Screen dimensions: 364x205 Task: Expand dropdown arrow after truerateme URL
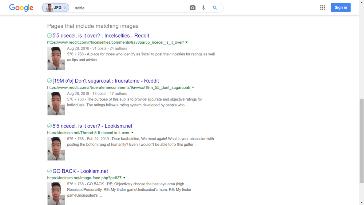(193, 88)
